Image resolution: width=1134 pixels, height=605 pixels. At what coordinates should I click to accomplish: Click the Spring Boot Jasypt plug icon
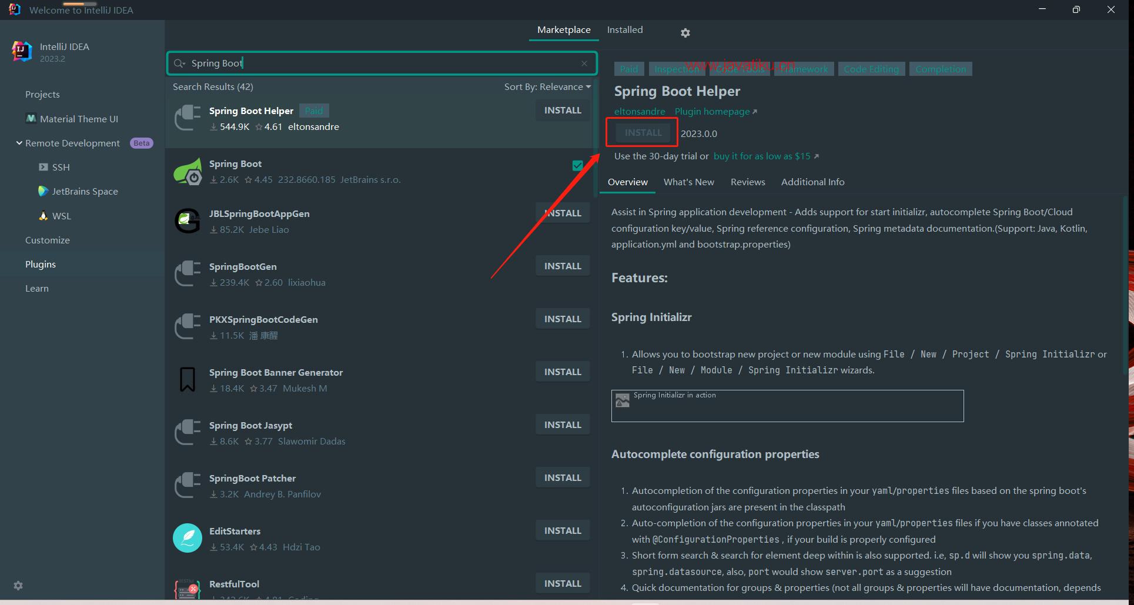pos(188,432)
